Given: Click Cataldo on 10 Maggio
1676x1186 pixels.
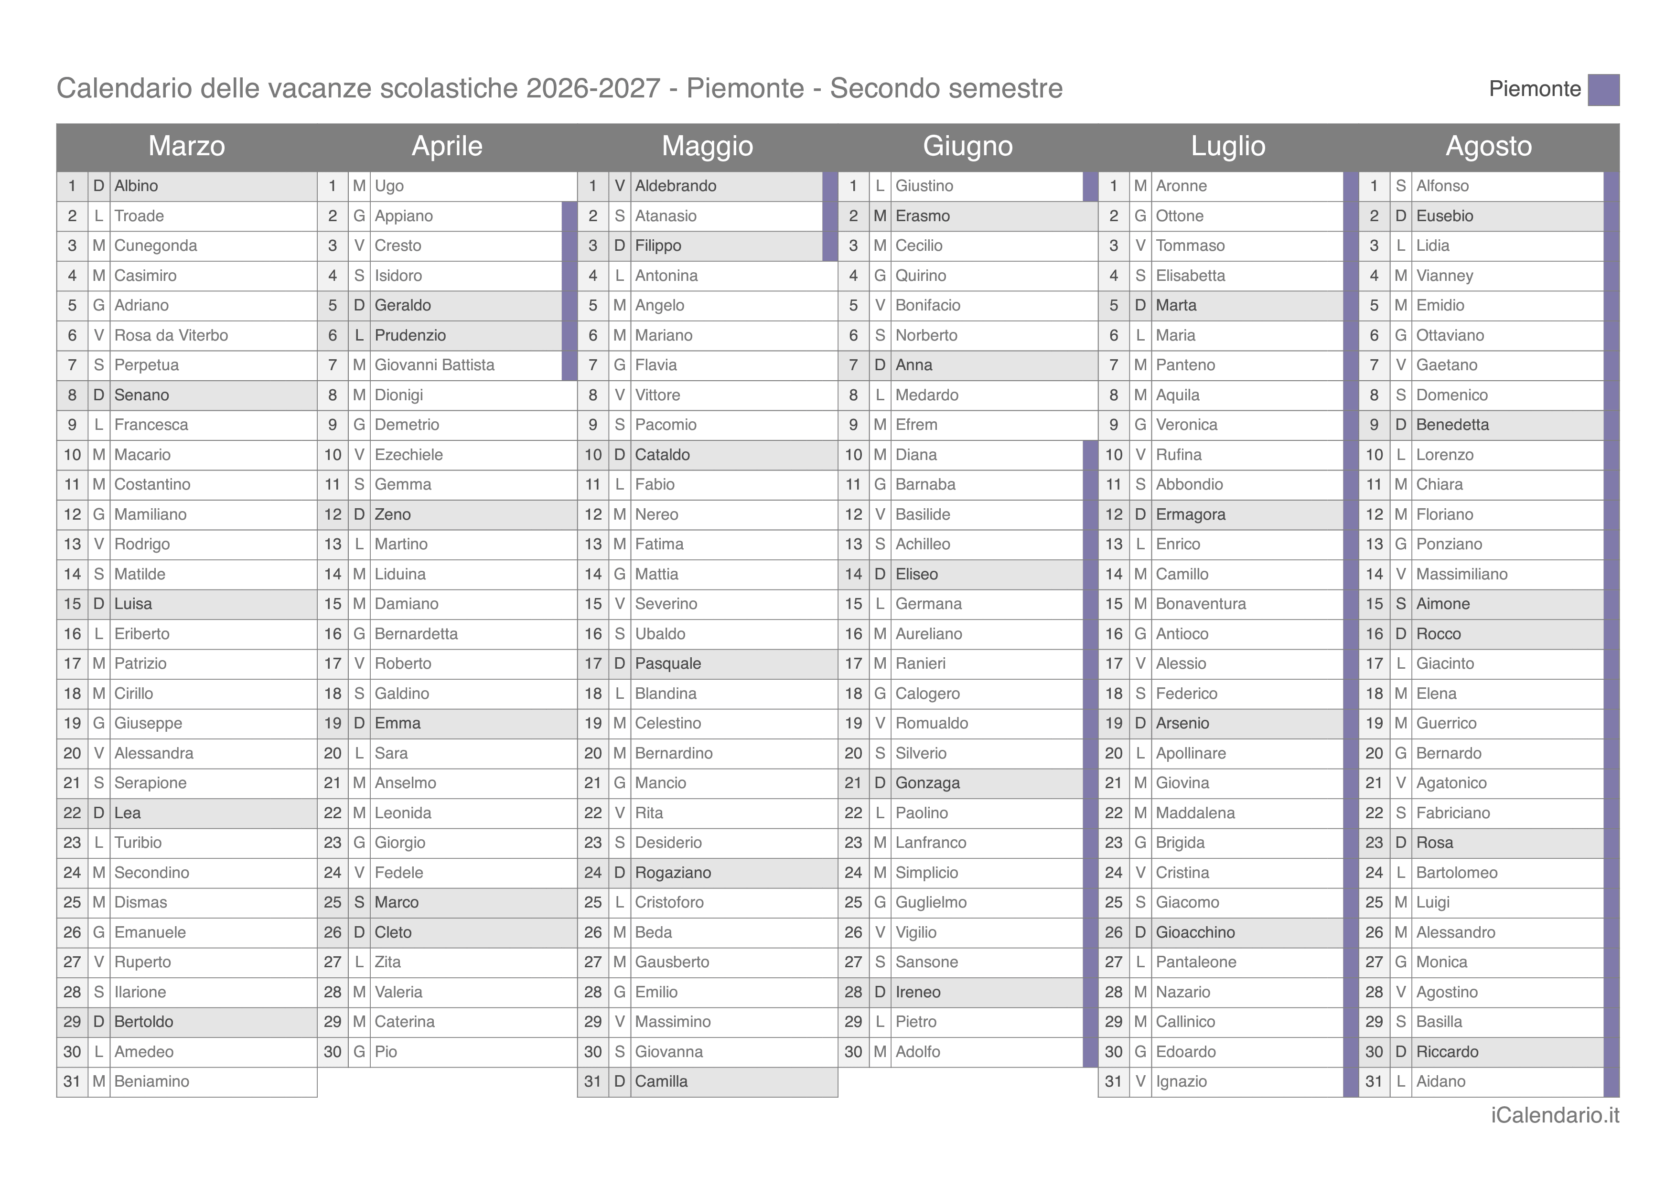Looking at the screenshot, I should (x=662, y=455).
